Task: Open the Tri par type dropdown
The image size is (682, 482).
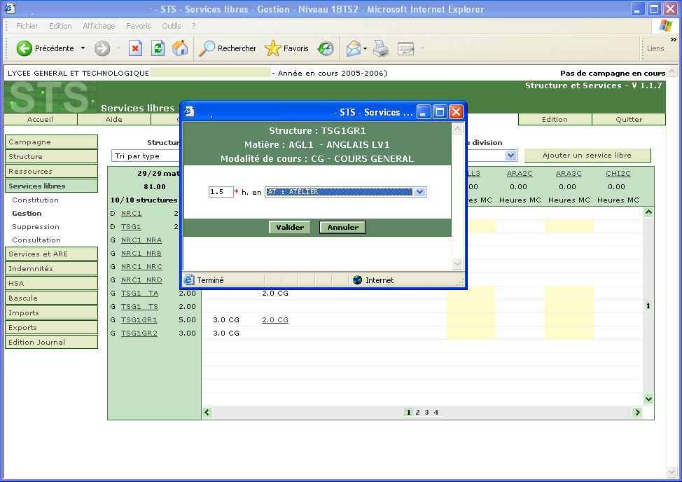Action: 146,156
